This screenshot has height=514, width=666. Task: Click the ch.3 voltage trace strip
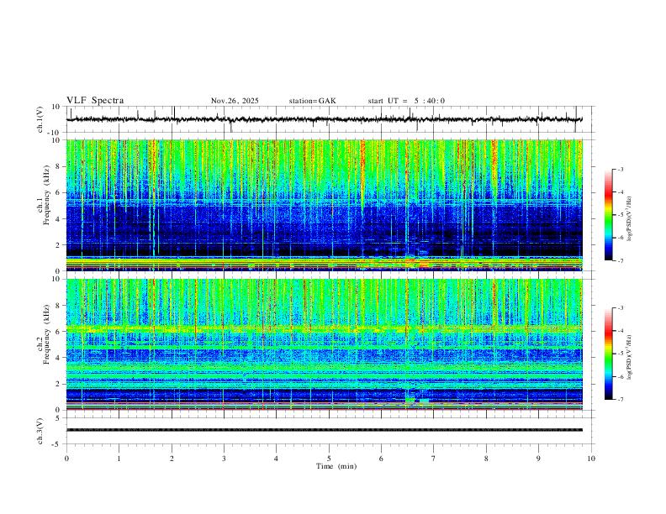click(324, 430)
